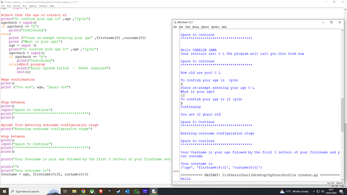Click the >>> prompt in Shell
This screenshot has height=195, width=347.
pyautogui.click(x=176, y=171)
